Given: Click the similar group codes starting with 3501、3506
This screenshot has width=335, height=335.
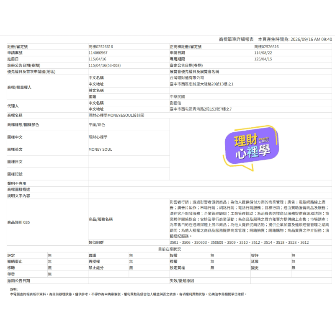Looking at the screenshot, I should pyautogui.click(x=239, y=242).
